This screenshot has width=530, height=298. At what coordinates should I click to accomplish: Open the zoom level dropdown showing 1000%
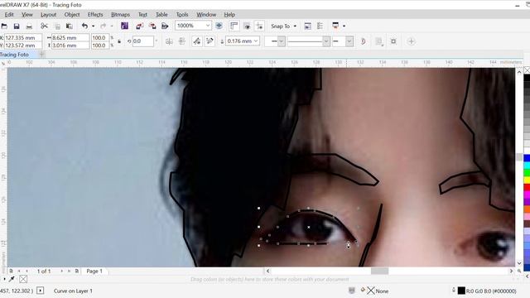[208, 26]
